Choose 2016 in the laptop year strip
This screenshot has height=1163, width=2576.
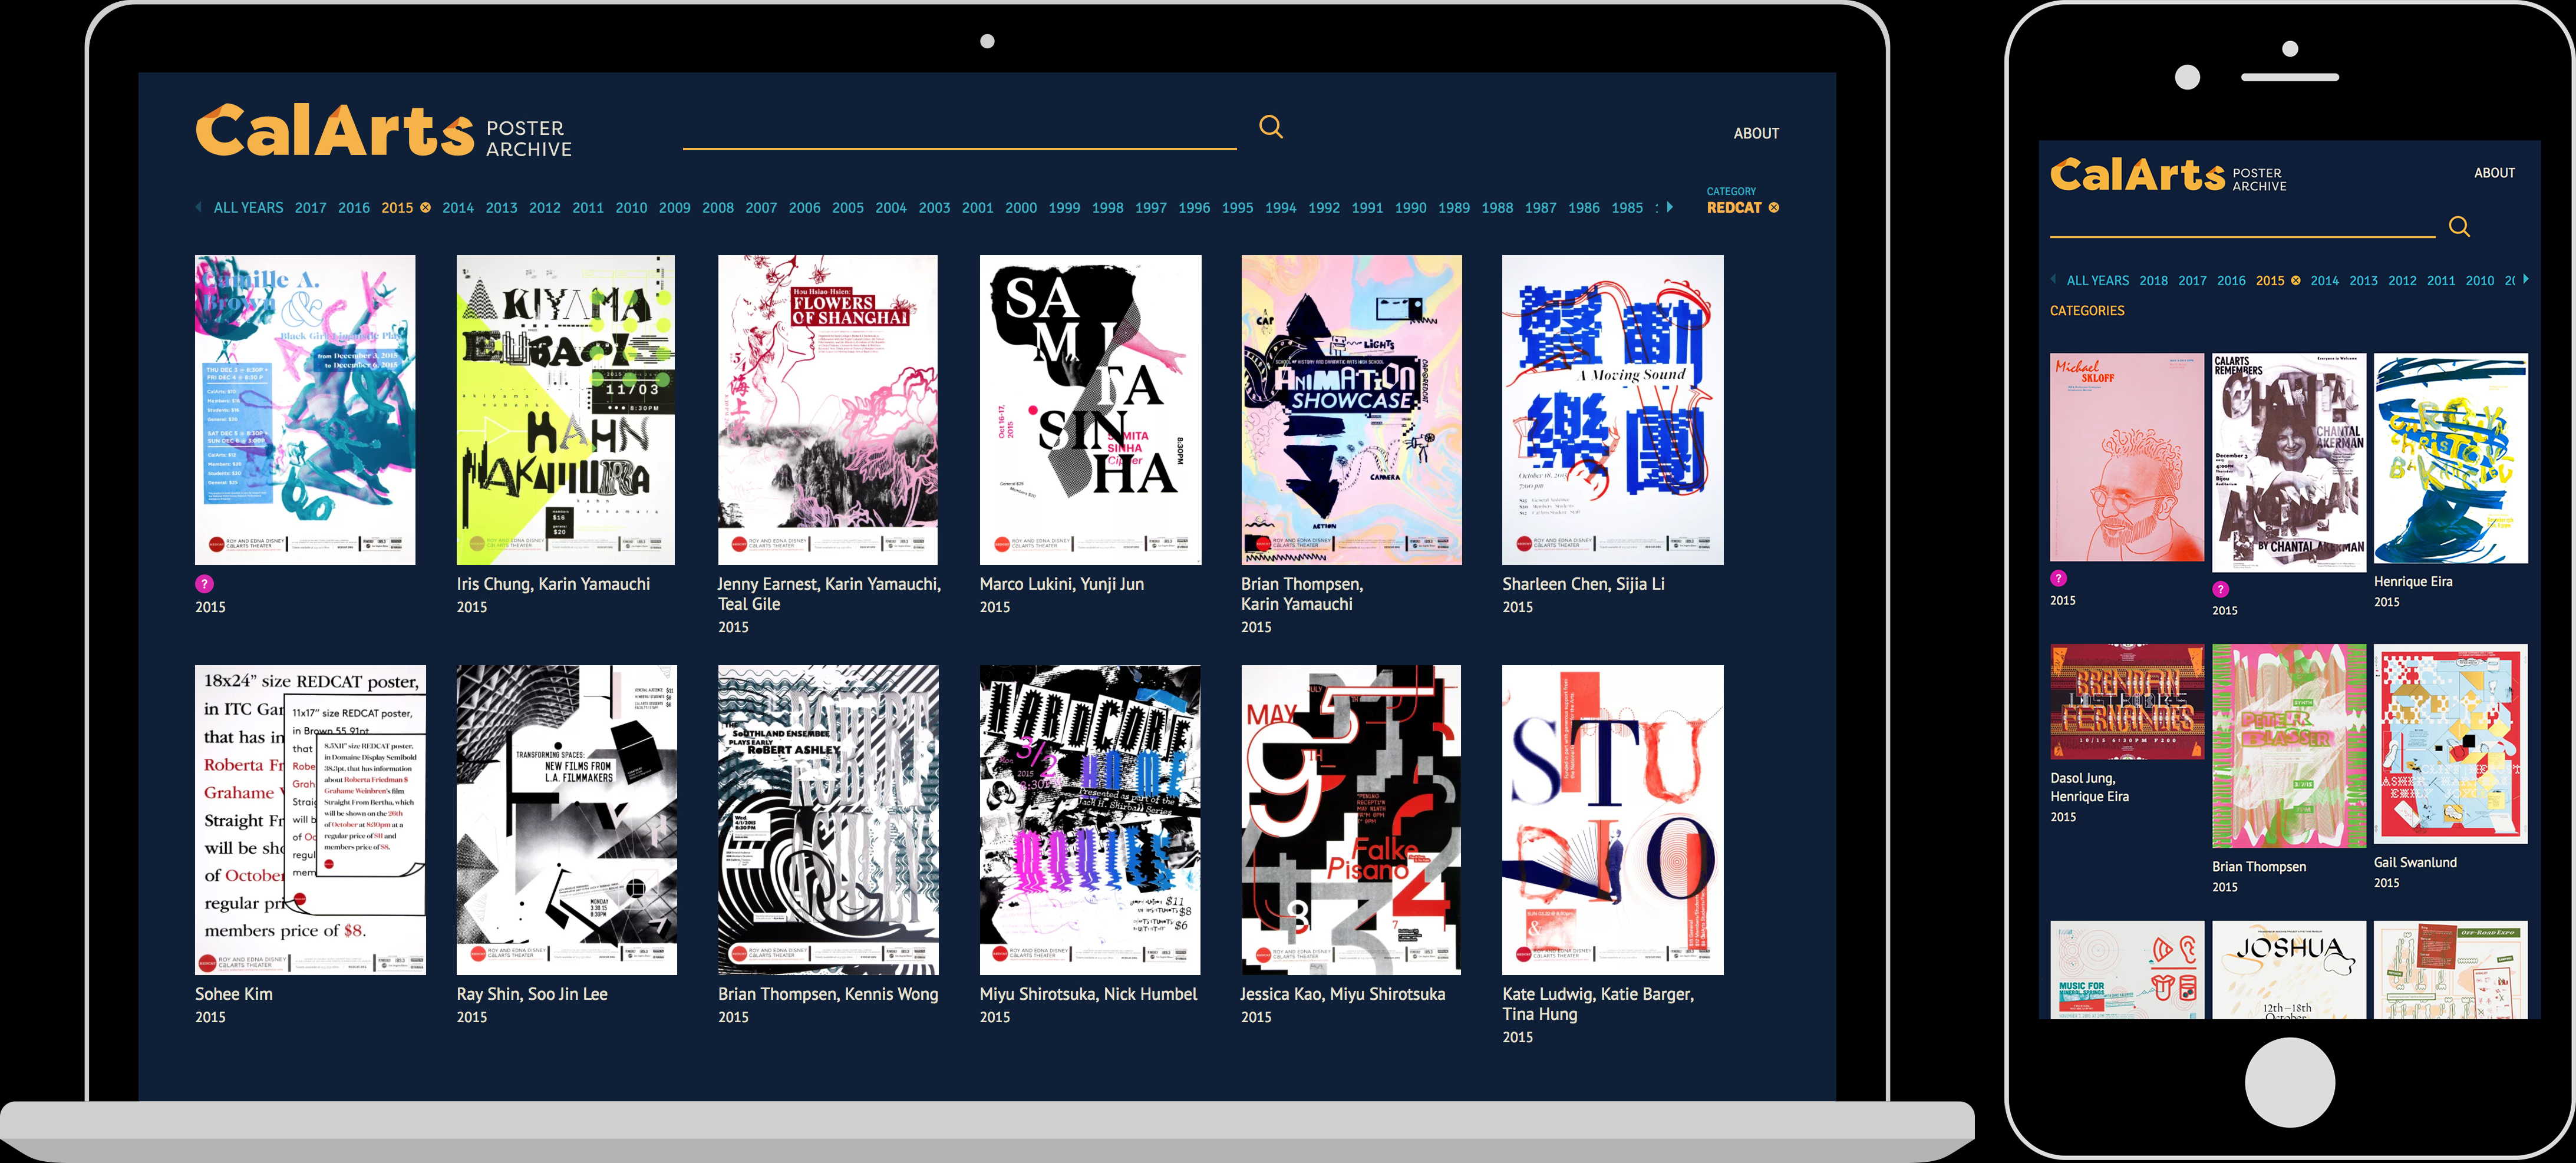(353, 208)
